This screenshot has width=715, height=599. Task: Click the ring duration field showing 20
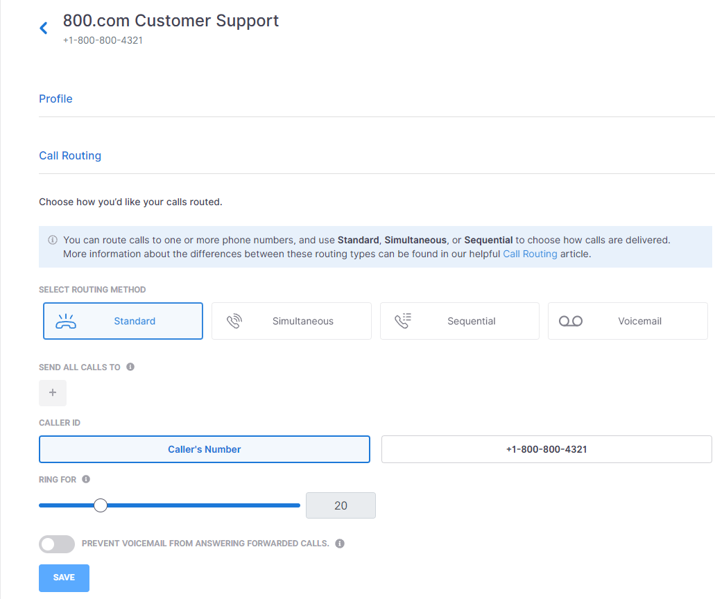pos(341,505)
